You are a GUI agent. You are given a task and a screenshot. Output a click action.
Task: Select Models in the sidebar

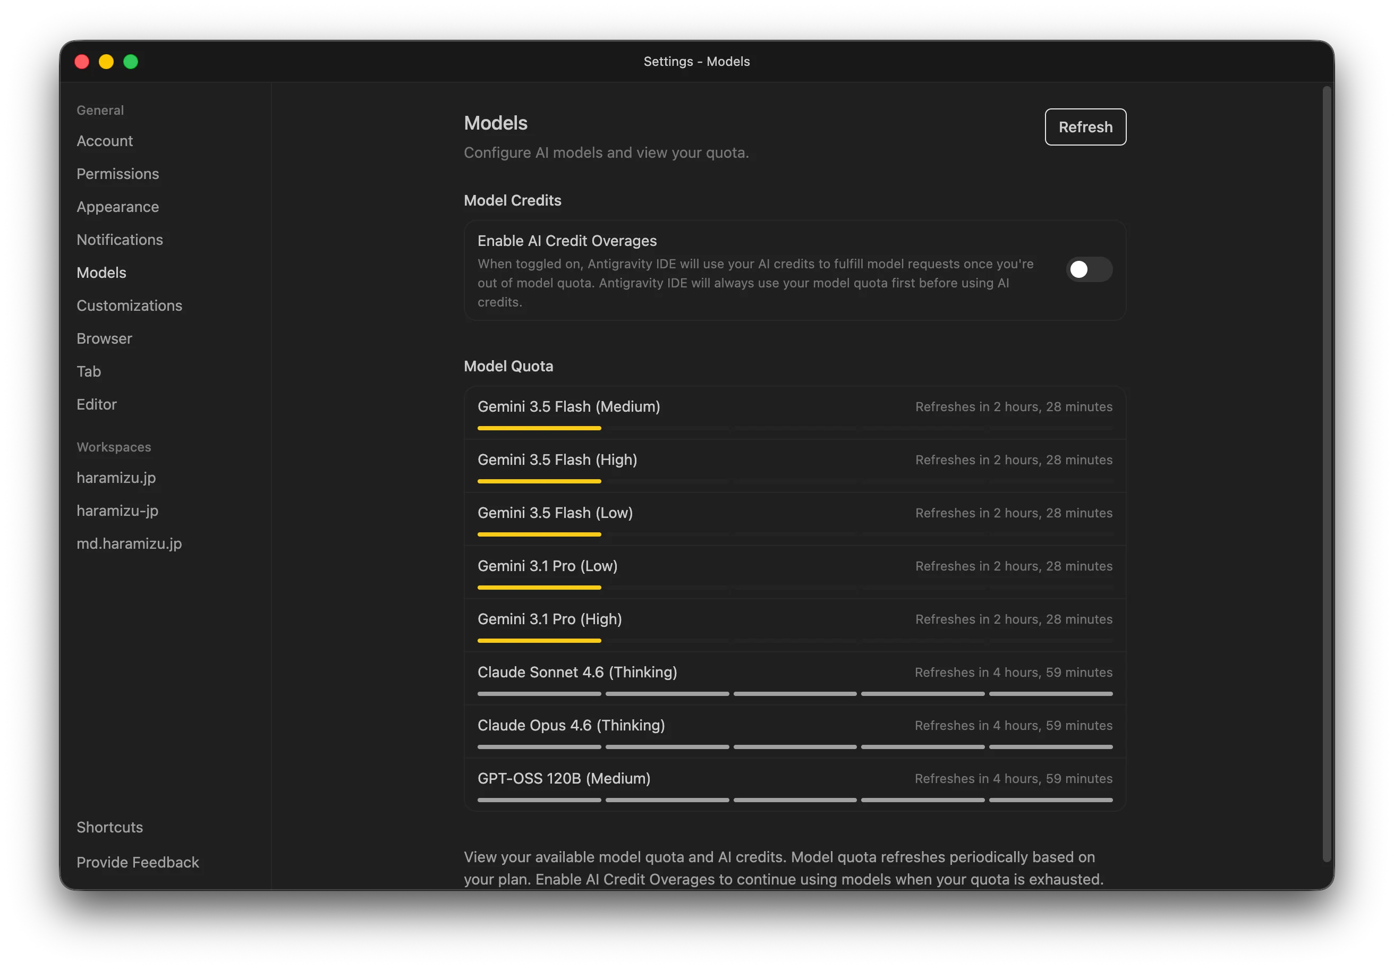101,273
